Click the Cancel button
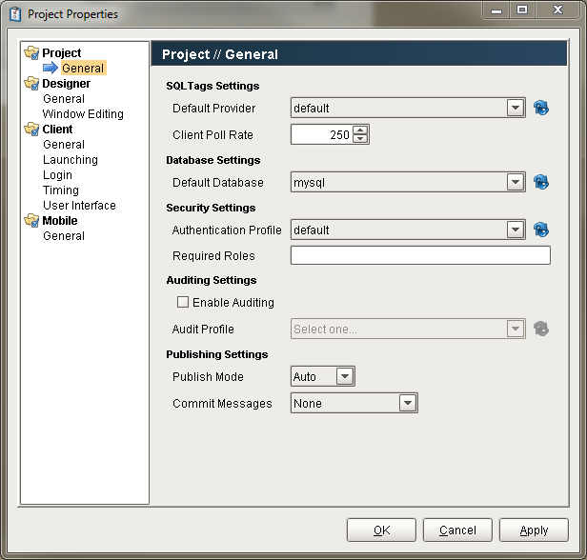Image resolution: width=587 pixels, height=560 pixels. click(x=457, y=530)
